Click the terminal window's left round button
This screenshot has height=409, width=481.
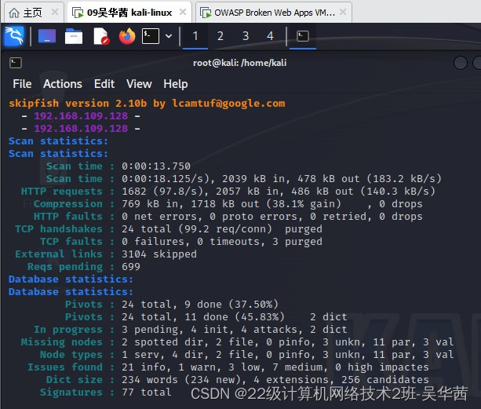click(x=460, y=63)
